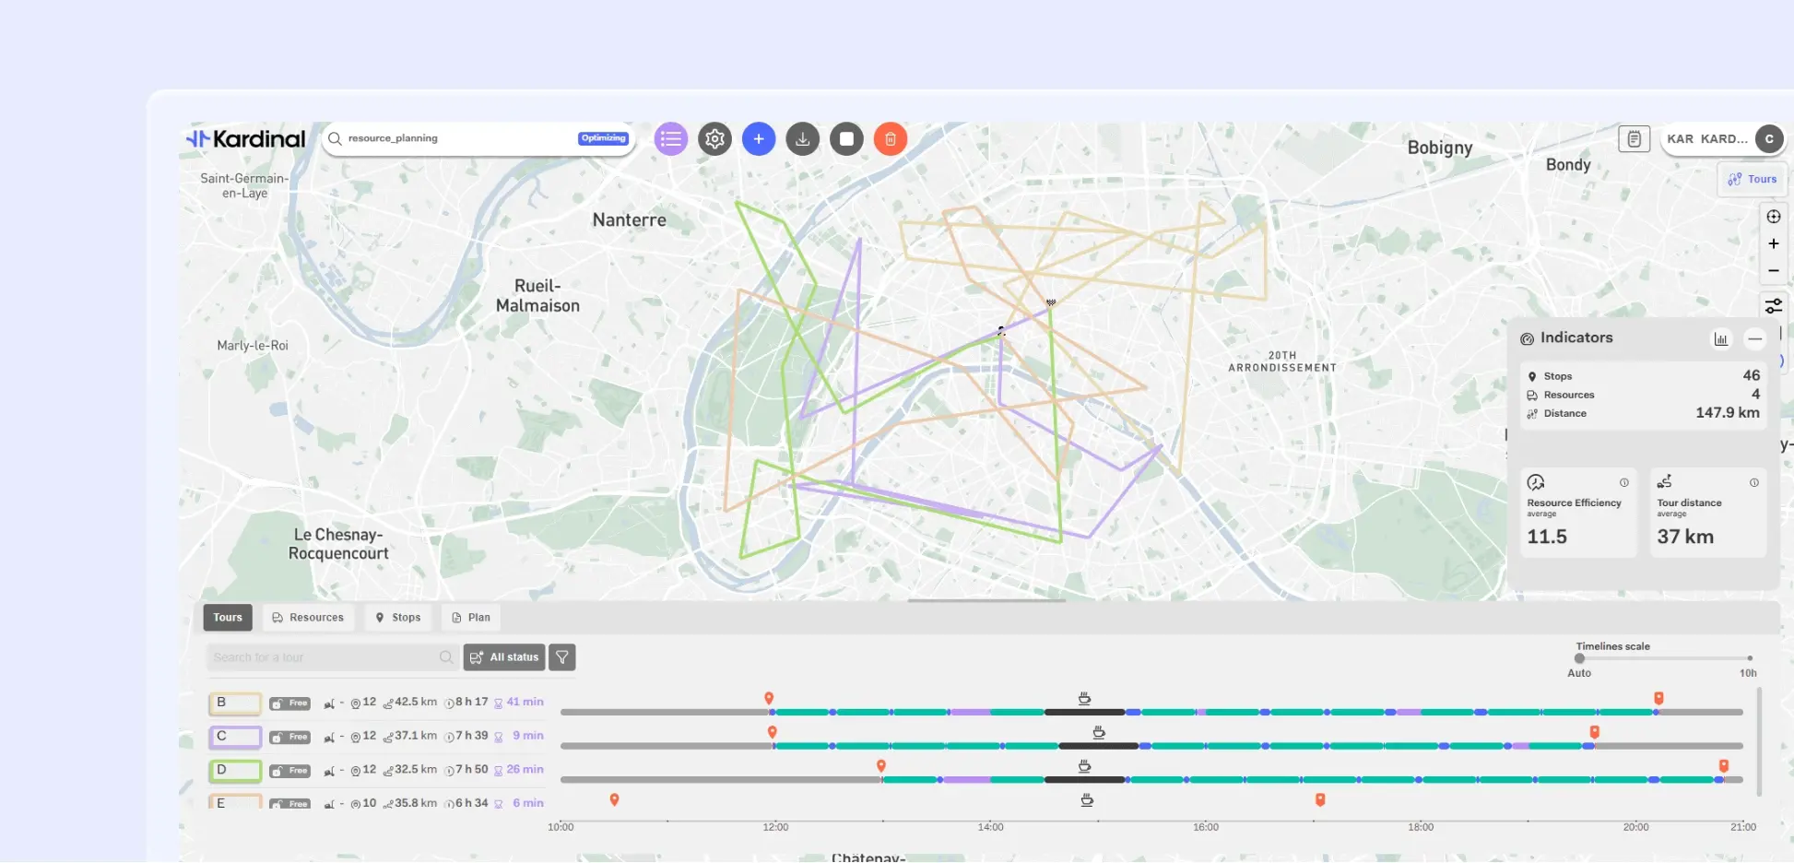Click the Tour distance card
This screenshot has height=863, width=1794.
(1708, 512)
